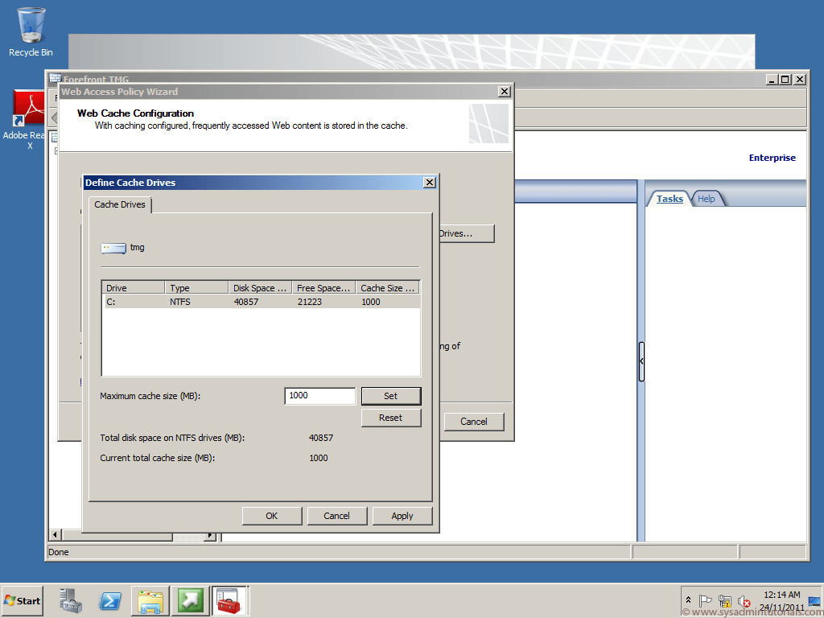Viewport: 824px width, 618px height.
Task: Show hidden icons in the system tray
Action: (689, 600)
